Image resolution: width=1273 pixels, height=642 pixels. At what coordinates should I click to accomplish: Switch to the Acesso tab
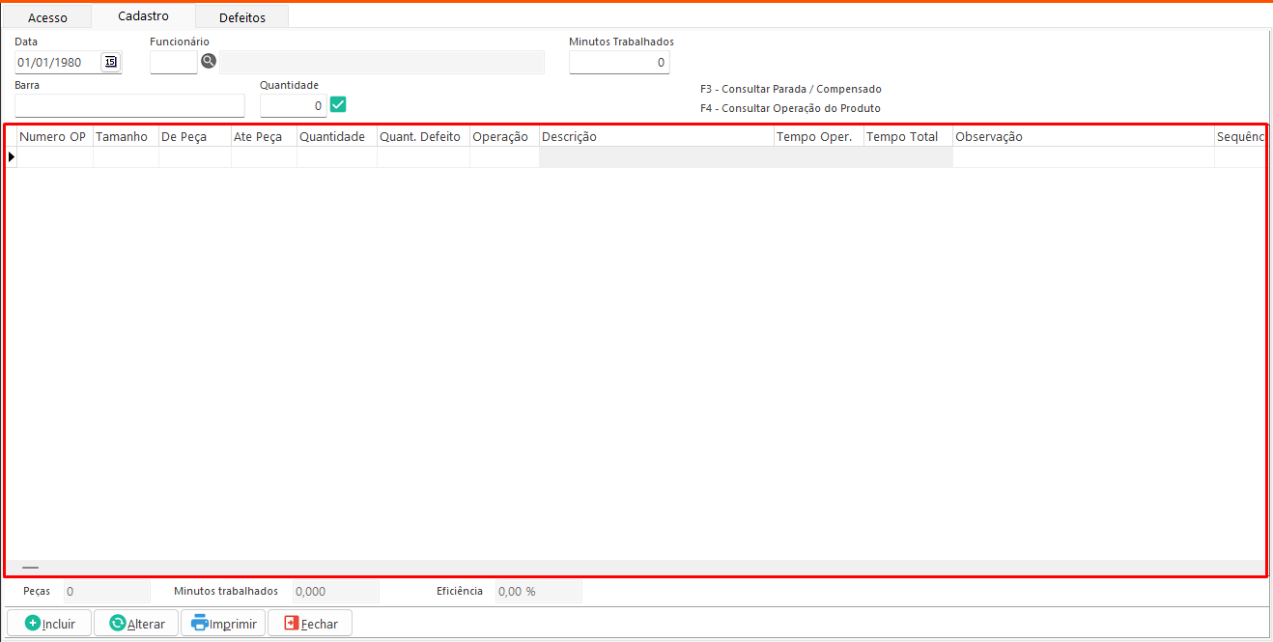point(47,17)
